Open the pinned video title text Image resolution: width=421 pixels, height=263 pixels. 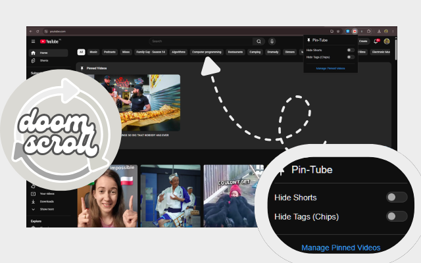(145, 135)
